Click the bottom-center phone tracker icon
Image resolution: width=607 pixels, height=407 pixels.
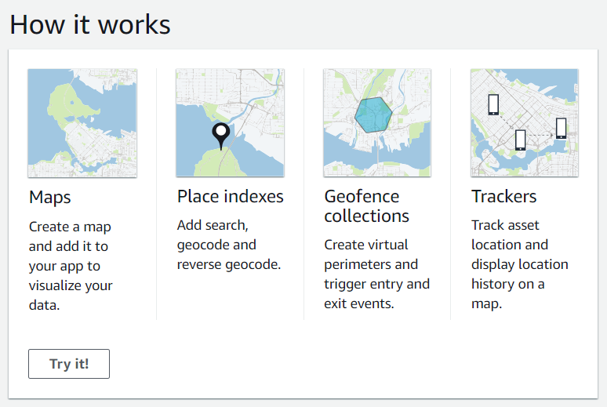(521, 140)
